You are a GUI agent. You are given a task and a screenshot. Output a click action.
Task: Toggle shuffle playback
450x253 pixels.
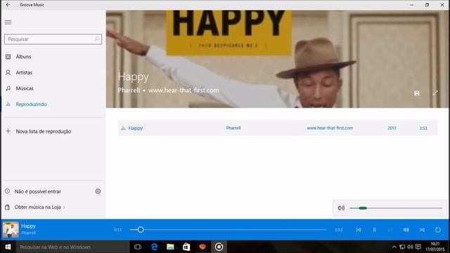(422, 230)
